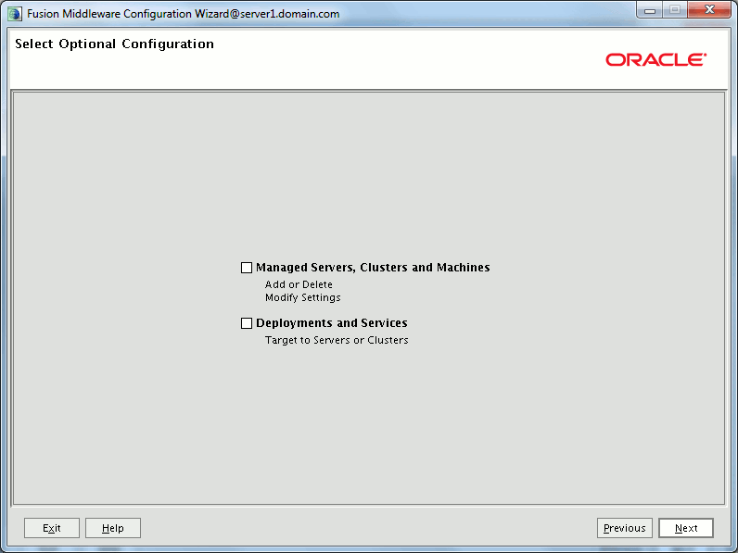Enable Managed Servers, Clusters and Machines checkbox
This screenshot has width=738, height=553.
click(x=247, y=268)
